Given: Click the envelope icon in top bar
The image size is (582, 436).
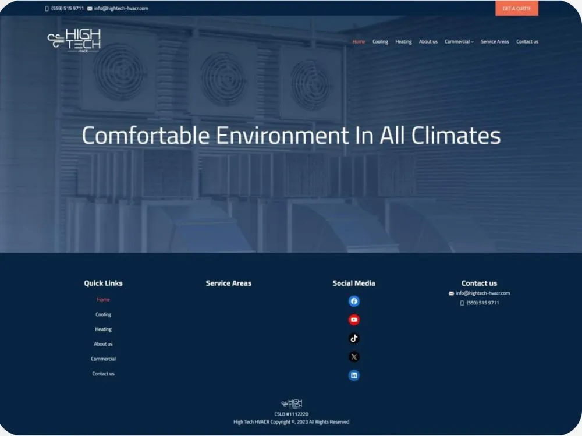Looking at the screenshot, I should click(x=90, y=9).
